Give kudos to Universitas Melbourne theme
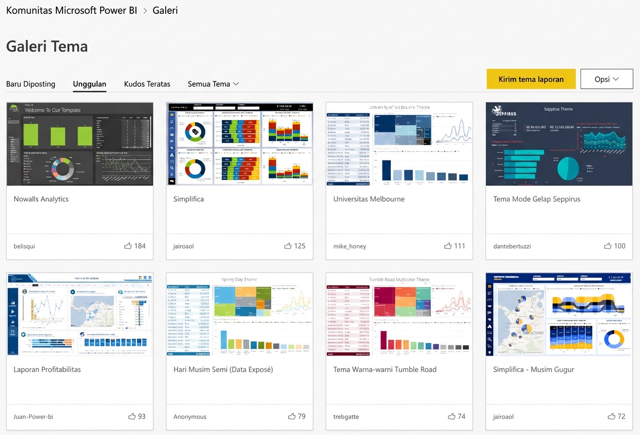The image size is (640, 435). pos(448,246)
